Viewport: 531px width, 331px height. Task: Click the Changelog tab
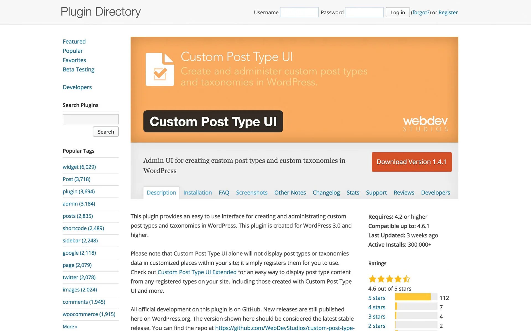coord(326,193)
